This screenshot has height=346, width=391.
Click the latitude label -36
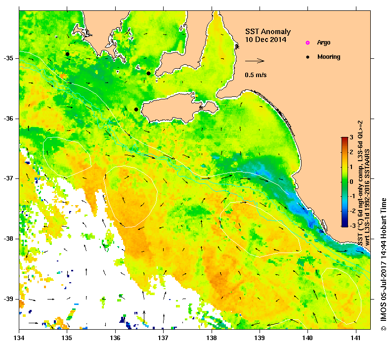click(9, 119)
